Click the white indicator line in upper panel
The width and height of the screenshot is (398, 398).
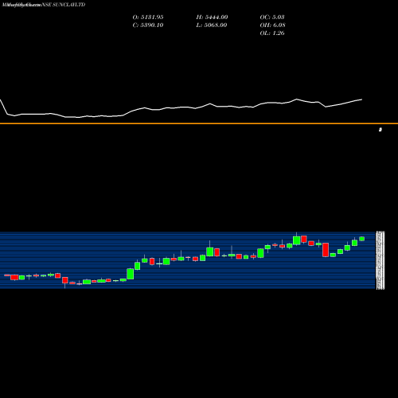click(x=181, y=108)
